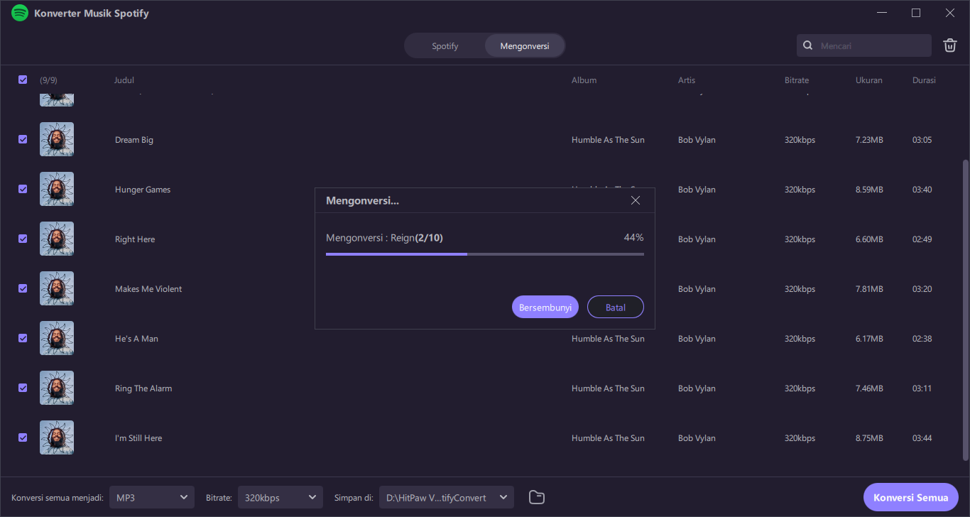Screen dimensions: 970x517
Task: Open the 320kbps bitrate dropdown
Action: (x=280, y=497)
